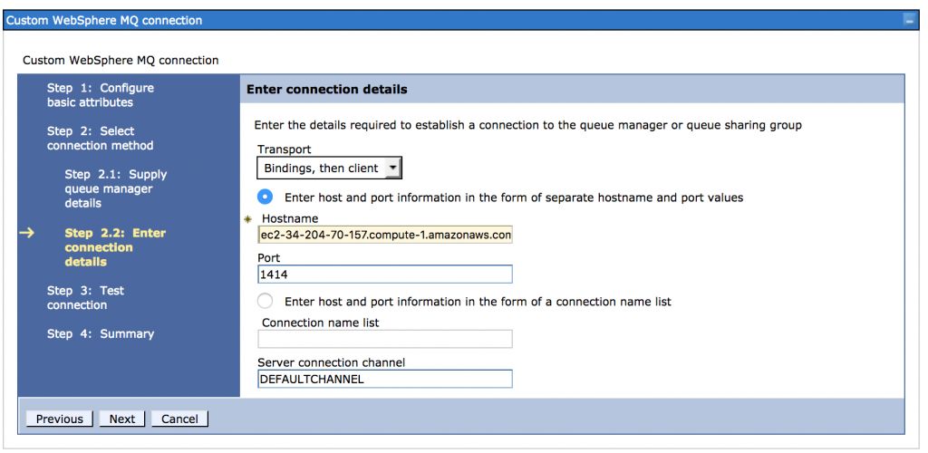Click the Server connection channel field
The height and width of the screenshot is (453, 928).
(x=385, y=379)
